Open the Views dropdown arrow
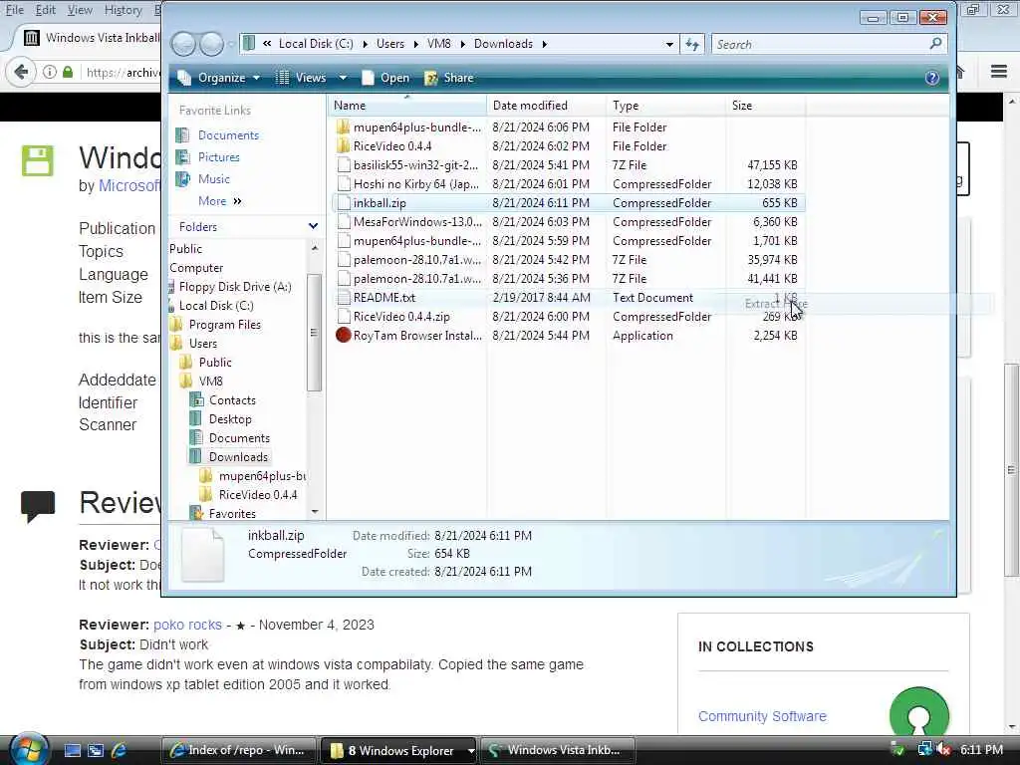Screen dimensions: 1020x765 pyautogui.click(x=343, y=78)
